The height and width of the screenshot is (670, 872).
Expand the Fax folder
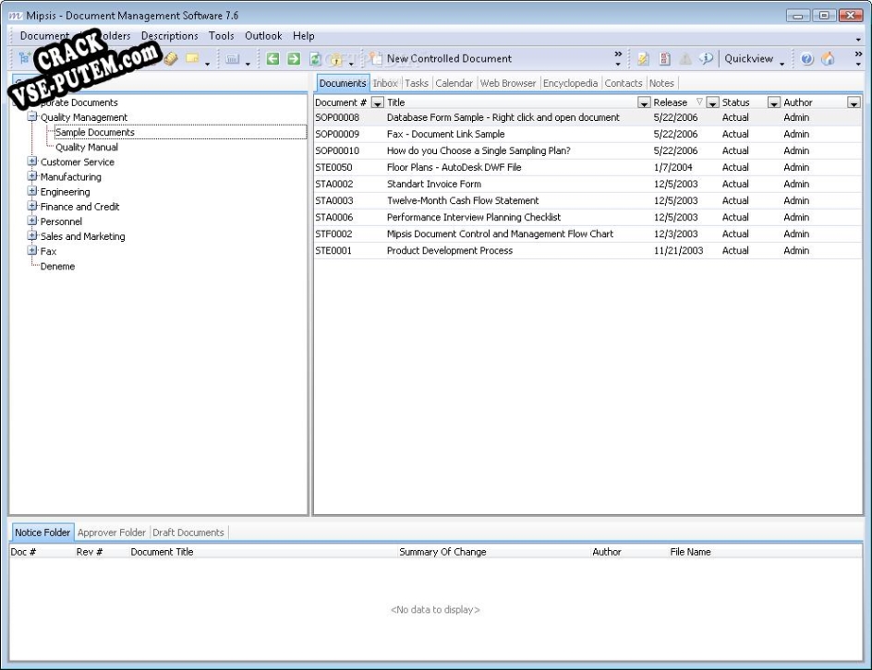32,250
